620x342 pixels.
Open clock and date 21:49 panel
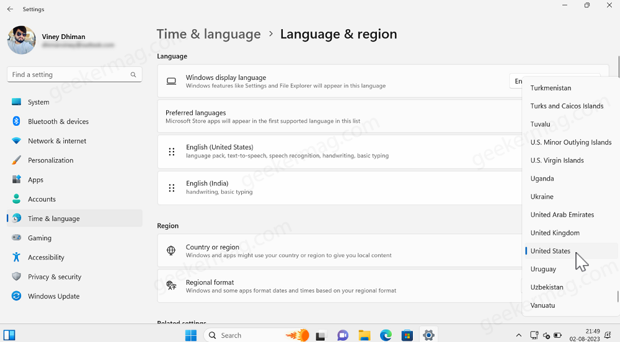[x=585, y=335]
